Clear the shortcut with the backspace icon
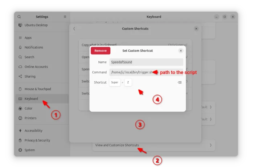Screen dimensions: 254x167 (179, 82)
